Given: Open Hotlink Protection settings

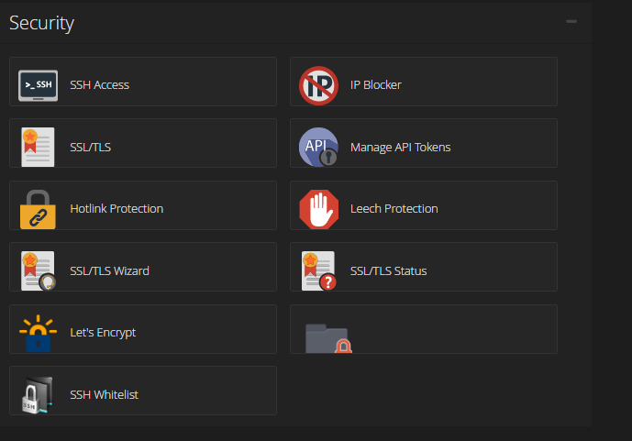Looking at the screenshot, I should 116,209.
